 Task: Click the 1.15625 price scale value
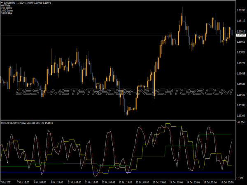pyautogui.click(x=241, y=74)
